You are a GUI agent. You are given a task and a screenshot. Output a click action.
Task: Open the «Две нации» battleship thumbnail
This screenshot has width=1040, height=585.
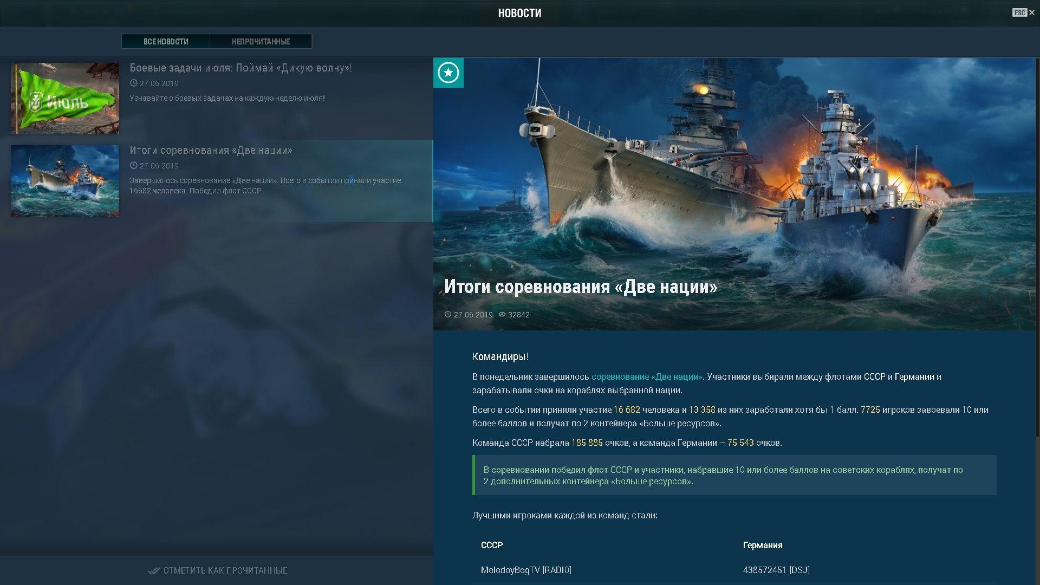pos(65,181)
